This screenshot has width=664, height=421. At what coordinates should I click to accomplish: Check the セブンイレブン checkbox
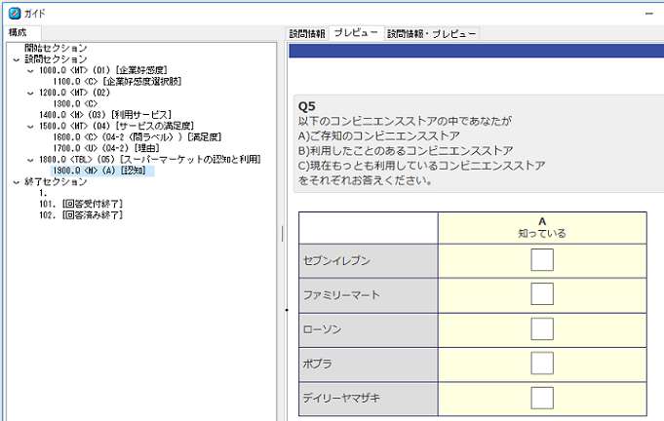point(542,259)
